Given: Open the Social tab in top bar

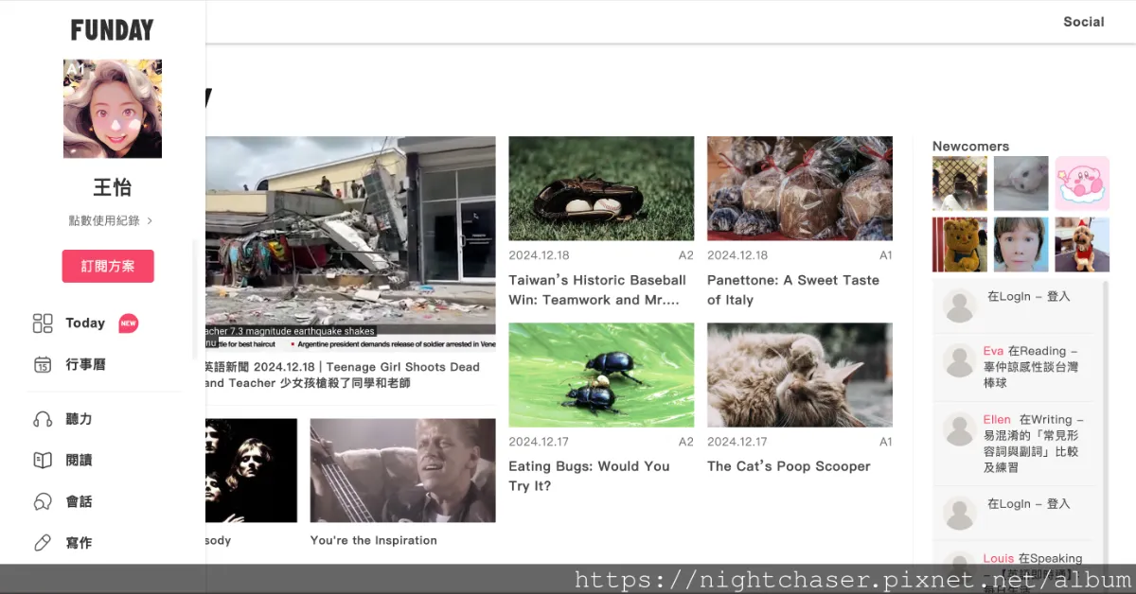Looking at the screenshot, I should pyautogui.click(x=1084, y=22).
